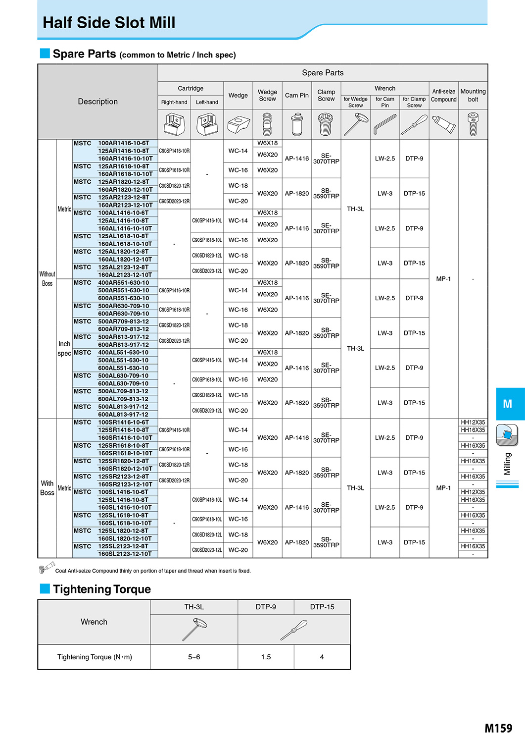This screenshot has width=525, height=743.
Task: Click the Anti-seize Compound column header
Action: click(x=444, y=95)
